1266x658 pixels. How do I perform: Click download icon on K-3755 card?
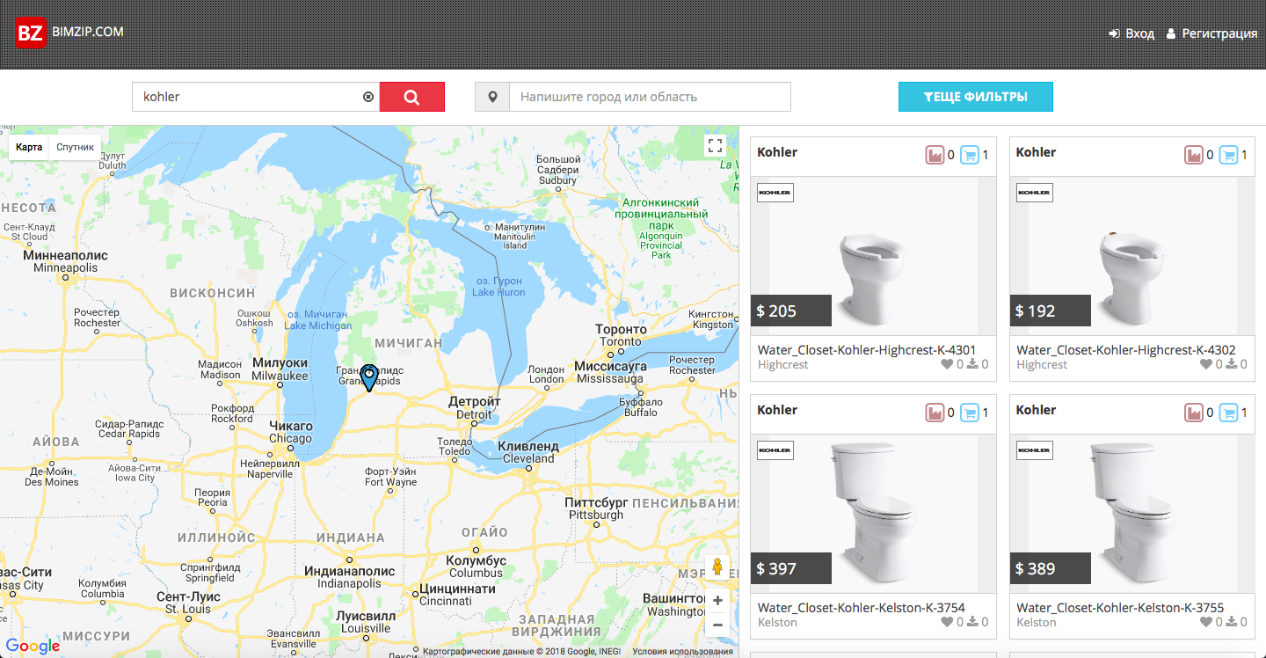tap(1233, 622)
